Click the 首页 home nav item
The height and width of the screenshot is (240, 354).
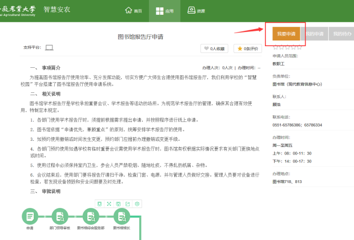click(133, 11)
